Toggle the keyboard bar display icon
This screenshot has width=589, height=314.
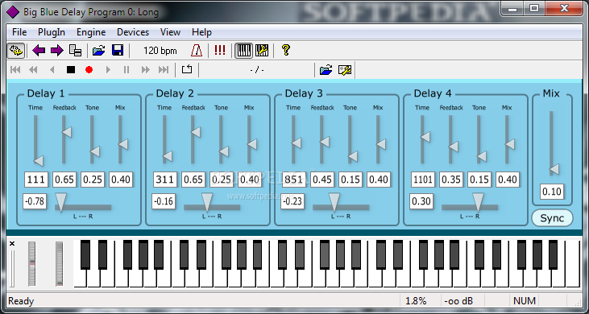243,50
